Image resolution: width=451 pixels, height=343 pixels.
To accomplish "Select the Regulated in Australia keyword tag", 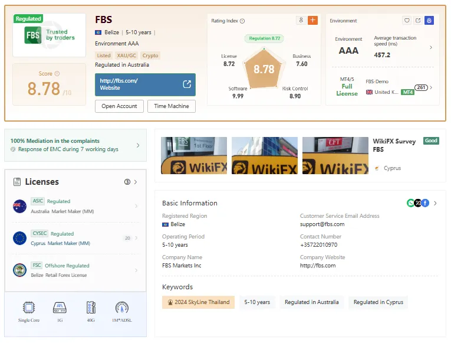I will click(x=311, y=302).
